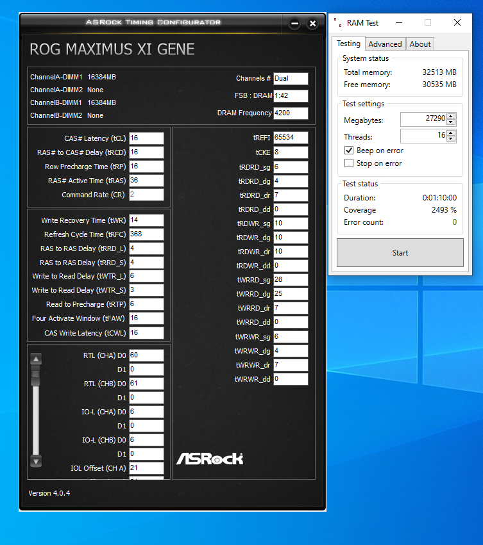483x545 pixels.
Task: Click the Free memory value 30535 MB
Action: [x=439, y=85]
